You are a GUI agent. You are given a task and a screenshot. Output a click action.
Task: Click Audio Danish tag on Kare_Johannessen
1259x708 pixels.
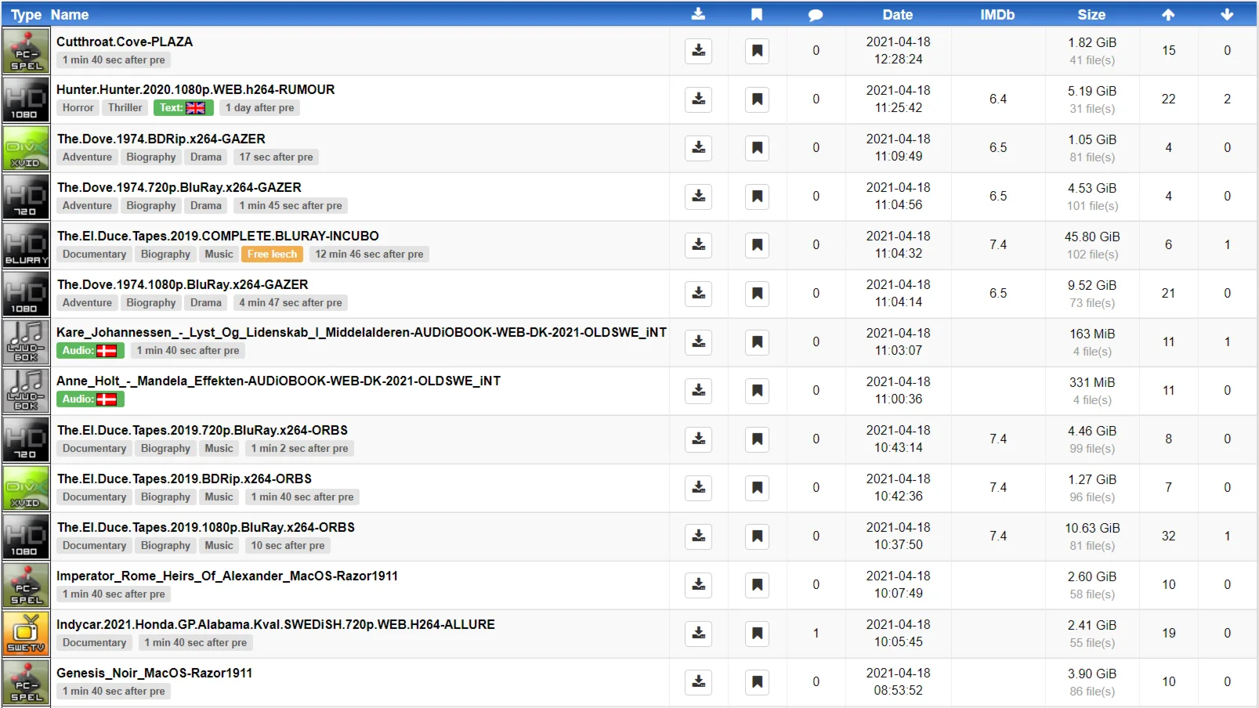pyautogui.click(x=90, y=351)
